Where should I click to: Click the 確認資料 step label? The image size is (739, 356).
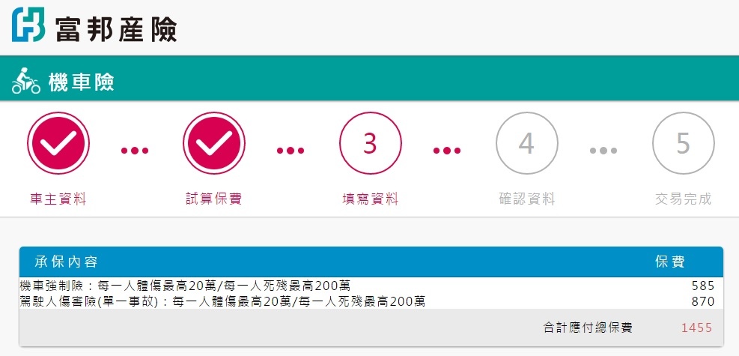click(527, 199)
